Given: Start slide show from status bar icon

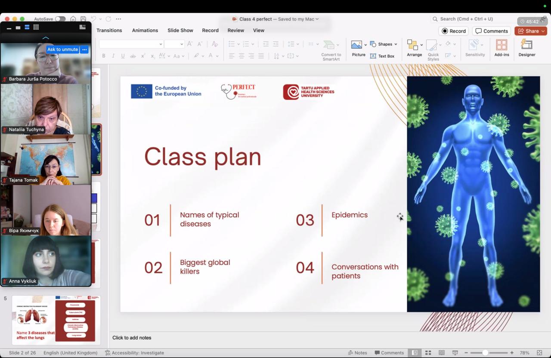Looking at the screenshot, I should click(x=455, y=353).
